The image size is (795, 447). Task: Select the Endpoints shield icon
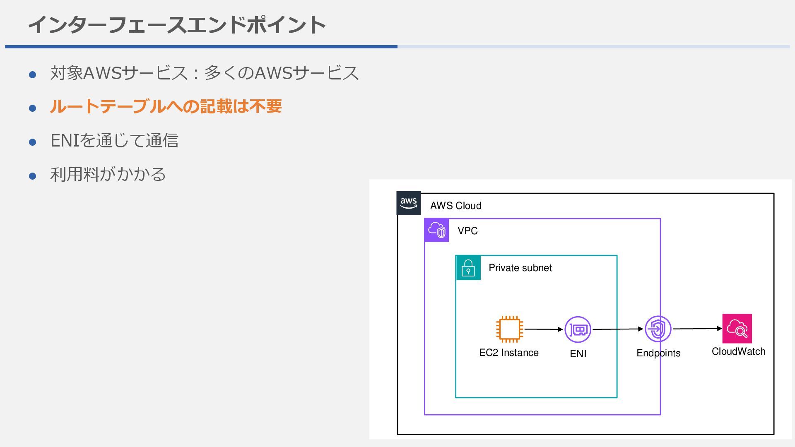point(658,329)
